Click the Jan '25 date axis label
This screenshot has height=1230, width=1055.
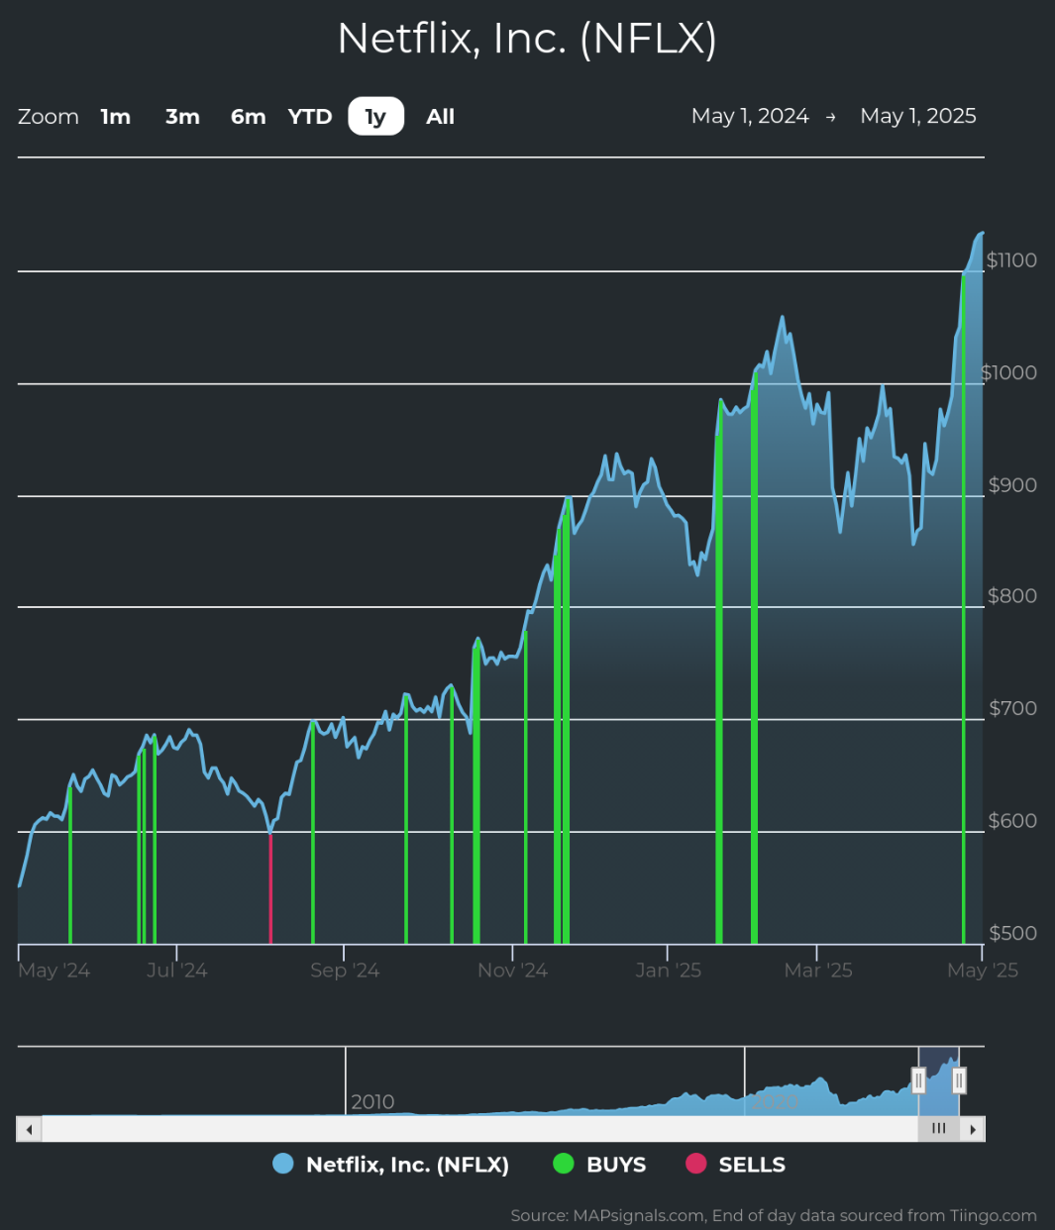tap(669, 971)
